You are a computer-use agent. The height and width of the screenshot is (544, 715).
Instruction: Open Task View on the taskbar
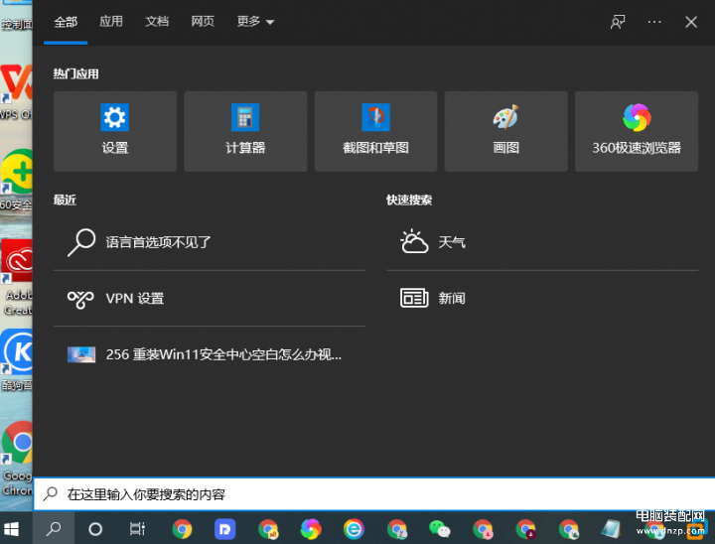tap(137, 529)
